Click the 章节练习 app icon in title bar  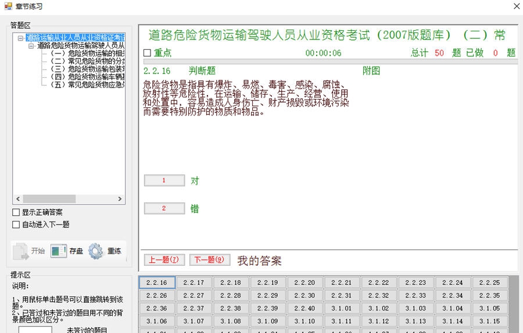[x=8, y=6]
